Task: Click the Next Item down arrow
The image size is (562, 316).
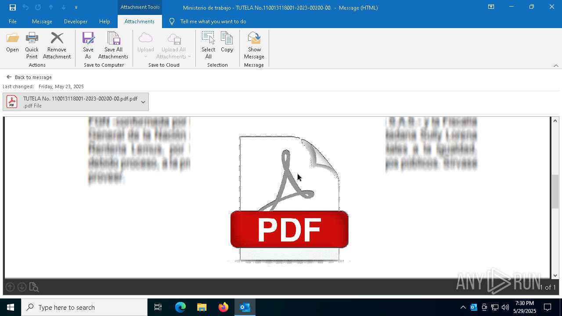Action: click(64, 7)
